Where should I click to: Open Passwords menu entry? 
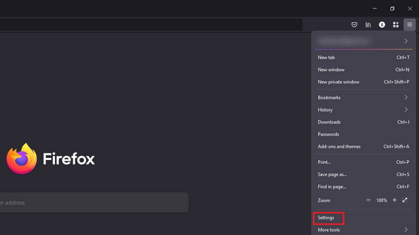coord(363,134)
